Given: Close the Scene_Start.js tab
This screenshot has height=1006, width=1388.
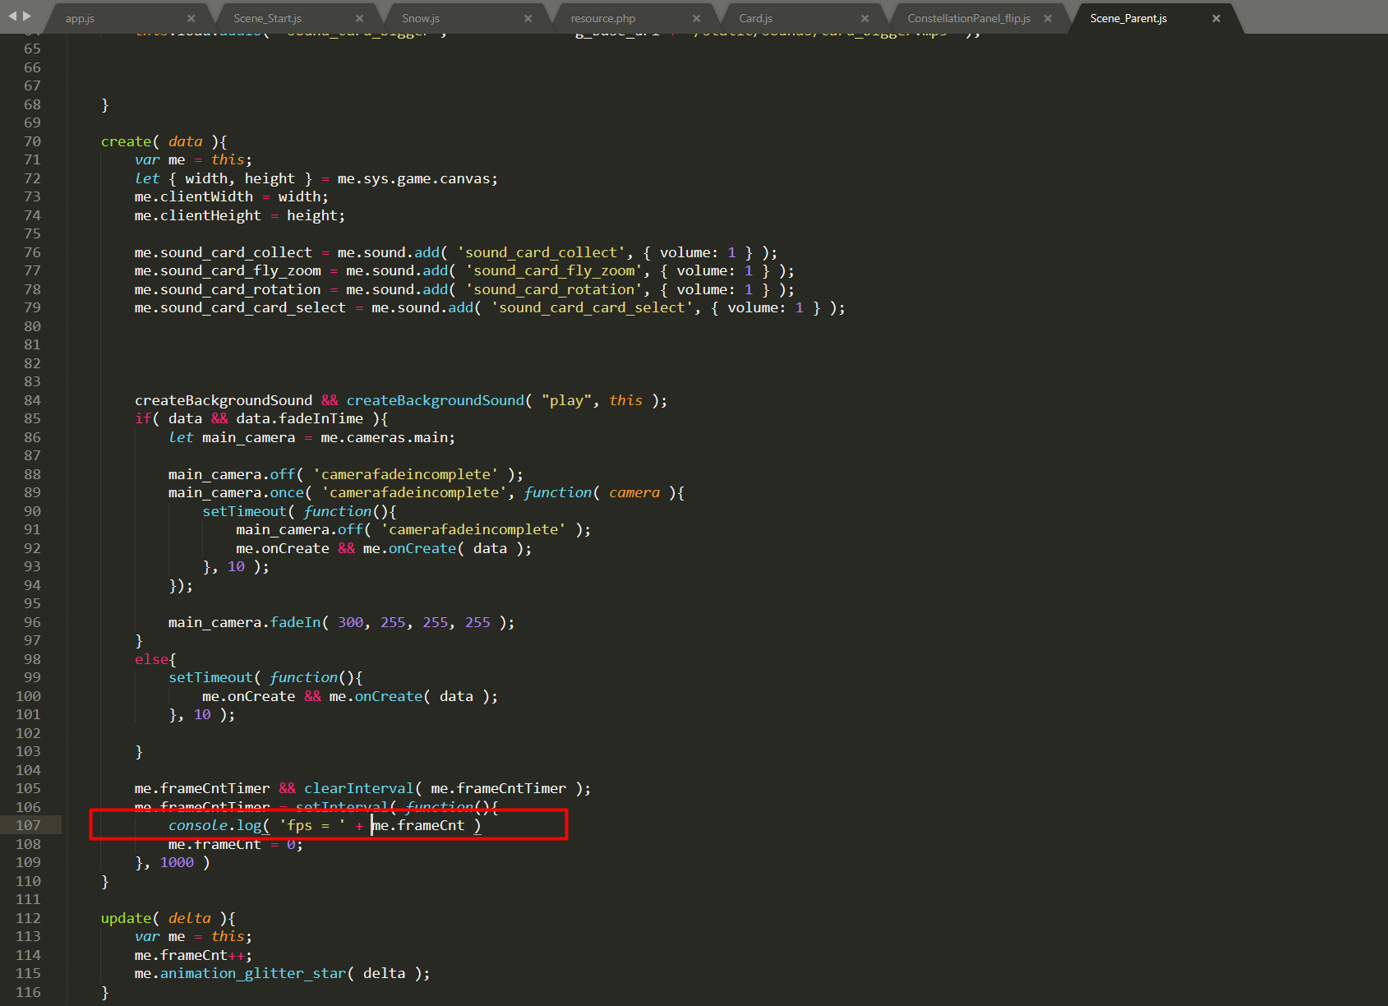Looking at the screenshot, I should pyautogui.click(x=360, y=18).
